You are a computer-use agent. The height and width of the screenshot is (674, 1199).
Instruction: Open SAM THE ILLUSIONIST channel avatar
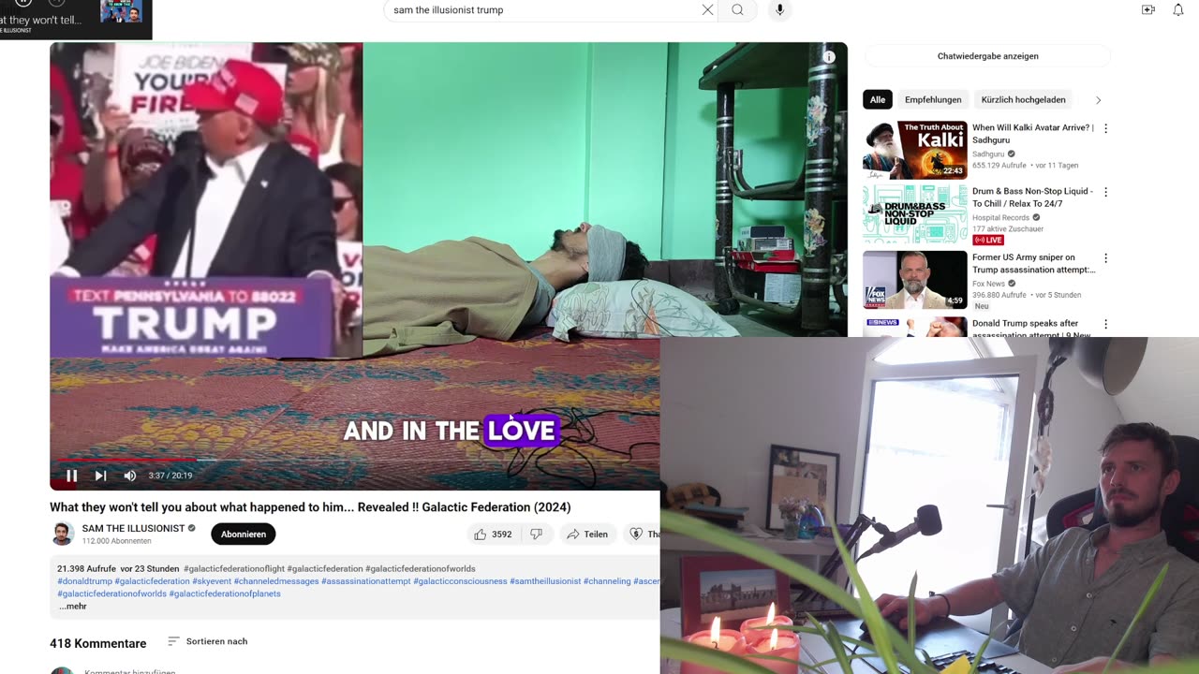(62, 534)
